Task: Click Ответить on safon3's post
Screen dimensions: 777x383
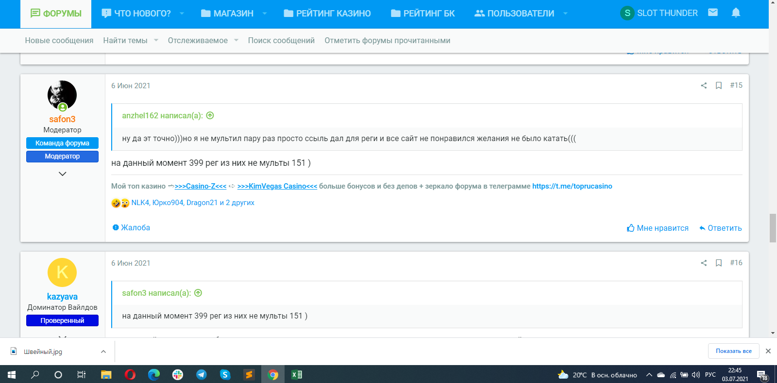Action: tap(720, 228)
